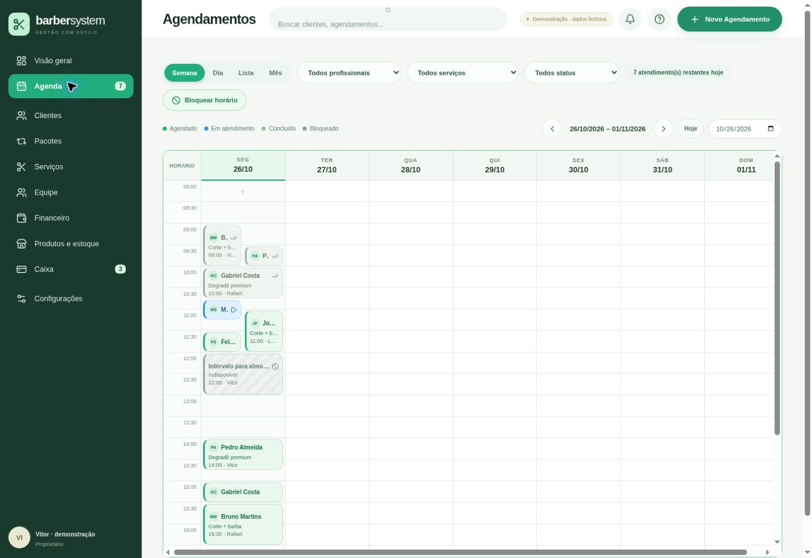812x558 pixels.
Task: Open the Equipe page
Action: [x=70, y=193]
